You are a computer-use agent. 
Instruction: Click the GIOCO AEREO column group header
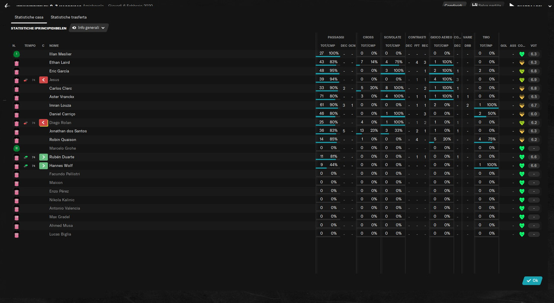pyautogui.click(x=441, y=38)
